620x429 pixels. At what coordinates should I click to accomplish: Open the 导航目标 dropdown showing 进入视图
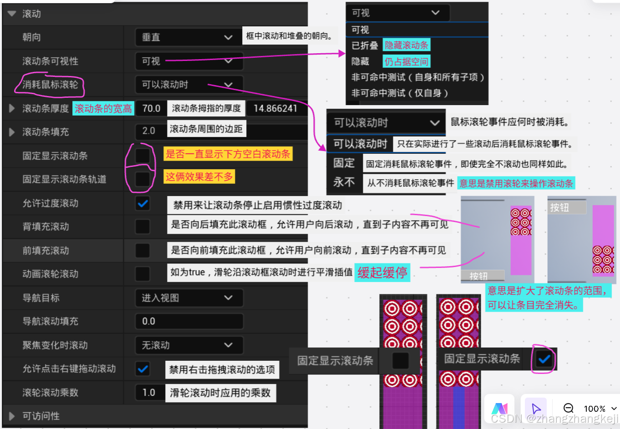point(188,298)
